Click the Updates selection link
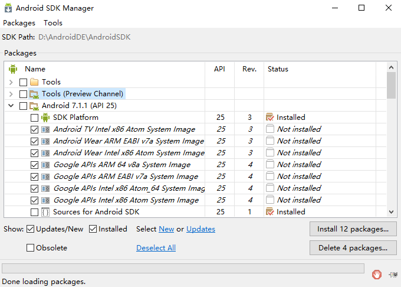The height and width of the screenshot is (287, 401). [x=200, y=229]
